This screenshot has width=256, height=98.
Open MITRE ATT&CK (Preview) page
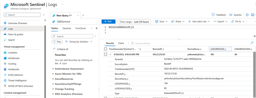20,86
